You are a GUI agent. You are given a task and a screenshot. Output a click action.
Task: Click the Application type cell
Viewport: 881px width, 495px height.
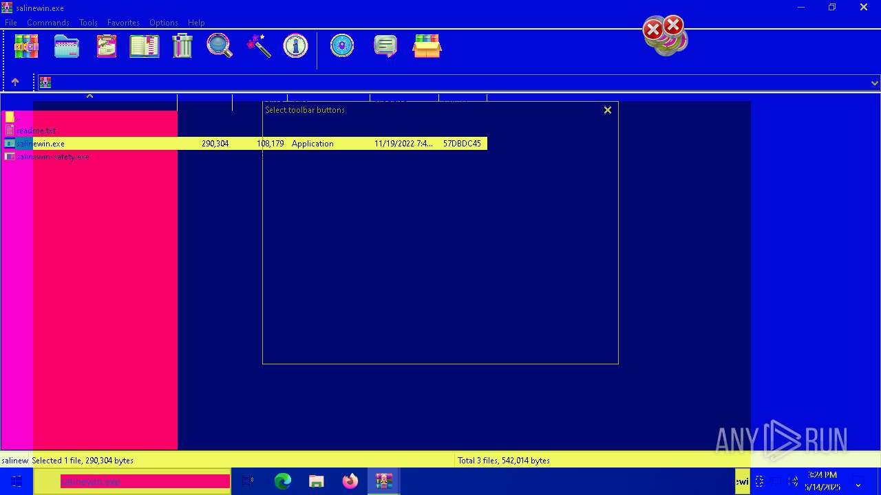[x=312, y=144]
